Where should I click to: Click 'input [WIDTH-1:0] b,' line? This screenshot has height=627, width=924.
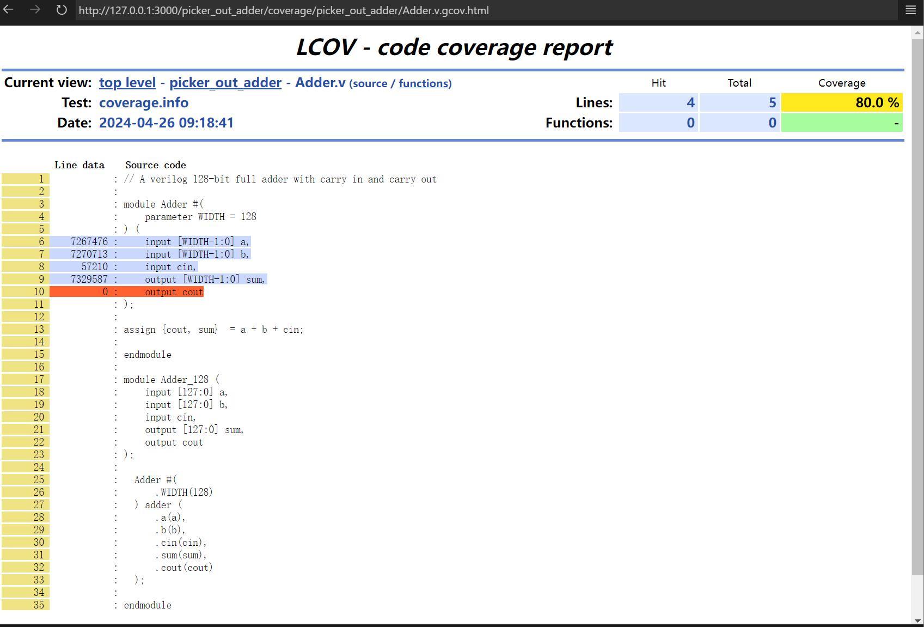point(197,254)
